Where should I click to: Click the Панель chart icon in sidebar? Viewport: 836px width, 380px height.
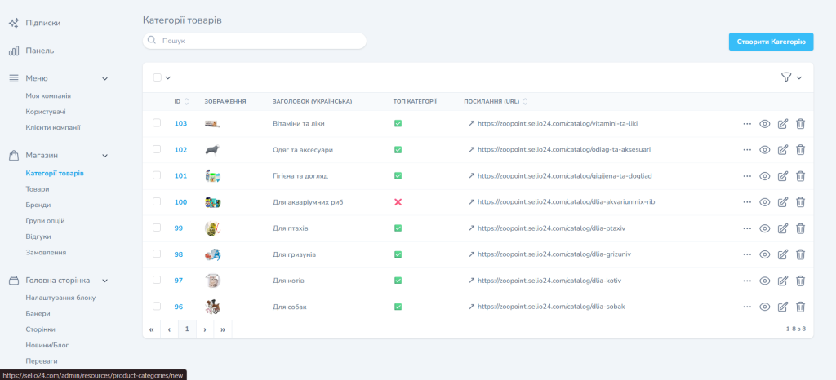(x=14, y=51)
